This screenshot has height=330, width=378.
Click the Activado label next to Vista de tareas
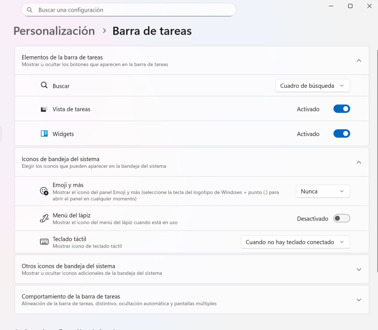click(x=308, y=109)
